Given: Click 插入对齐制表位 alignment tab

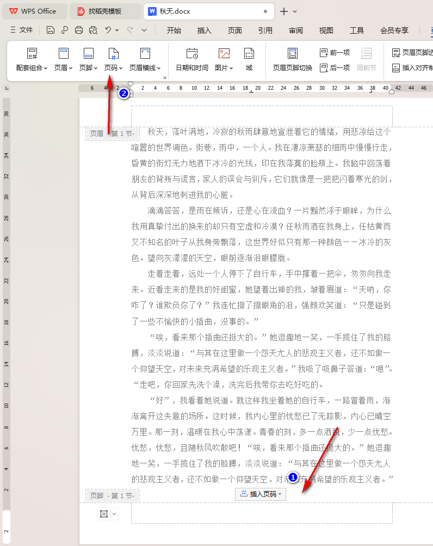Looking at the screenshot, I should [x=412, y=67].
